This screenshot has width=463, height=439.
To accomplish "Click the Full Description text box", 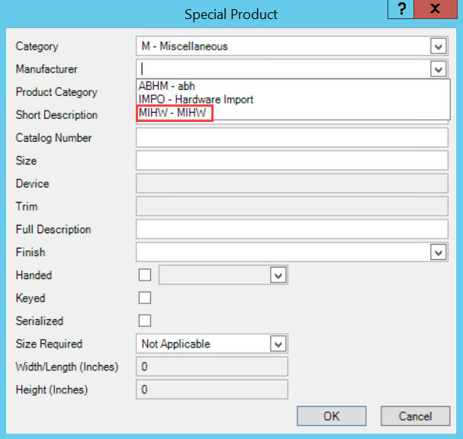I will (291, 229).
